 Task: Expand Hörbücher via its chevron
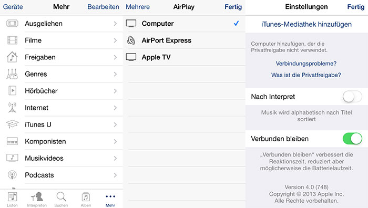click(115, 91)
